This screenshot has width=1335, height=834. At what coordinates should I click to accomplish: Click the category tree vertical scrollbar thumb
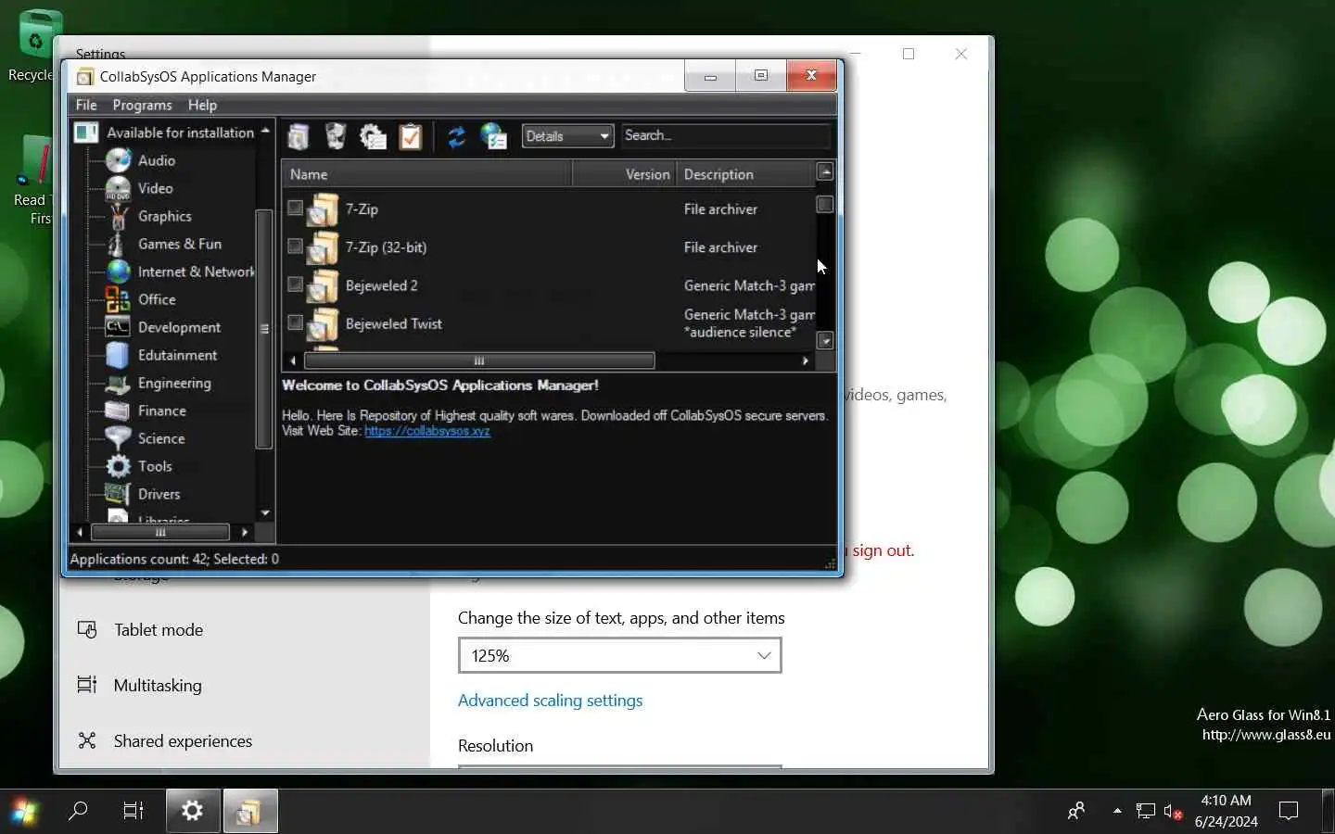[x=264, y=329]
